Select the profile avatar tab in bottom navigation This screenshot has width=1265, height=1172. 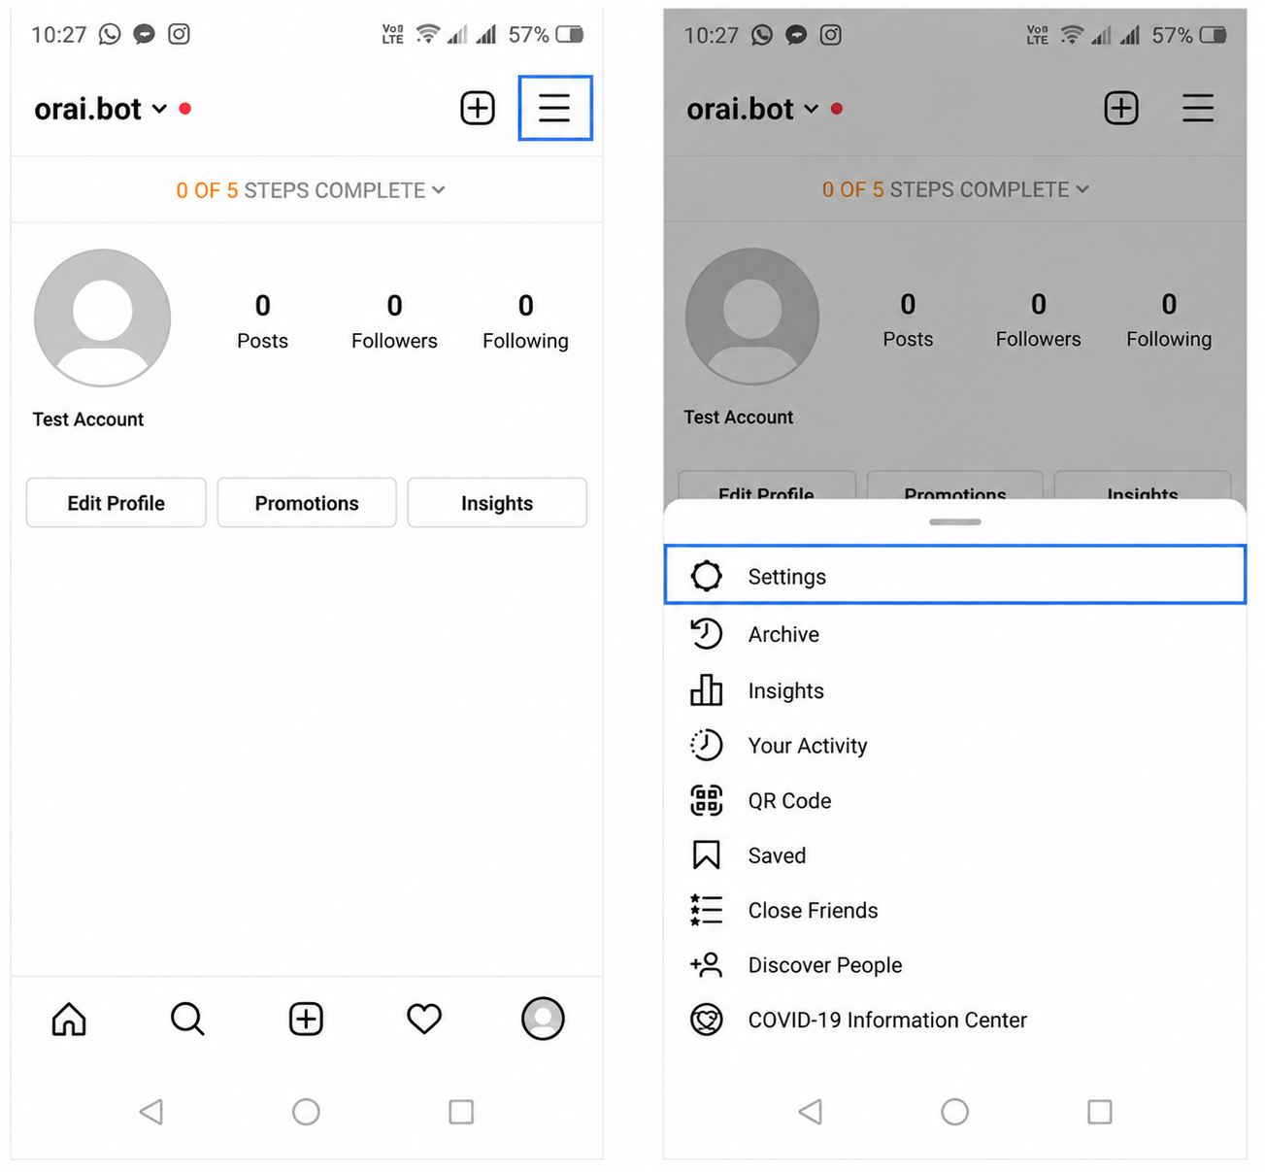543,1019
